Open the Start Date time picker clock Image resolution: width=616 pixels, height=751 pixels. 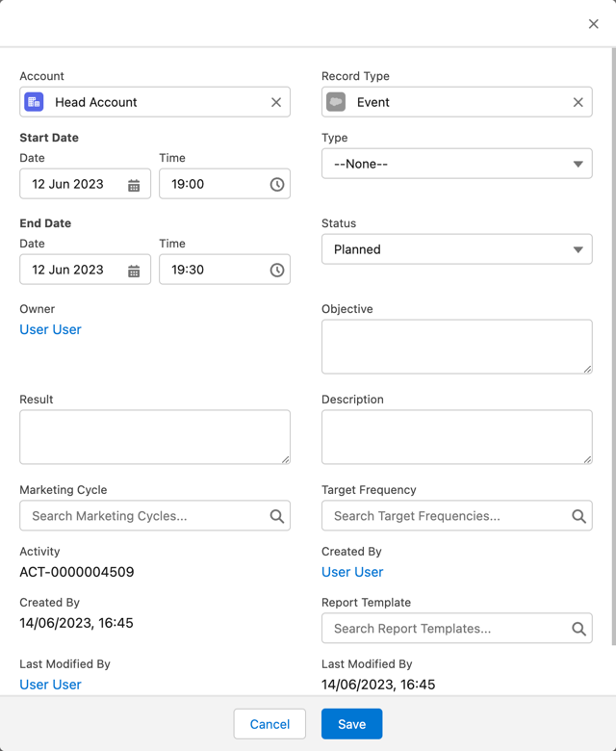pos(277,185)
